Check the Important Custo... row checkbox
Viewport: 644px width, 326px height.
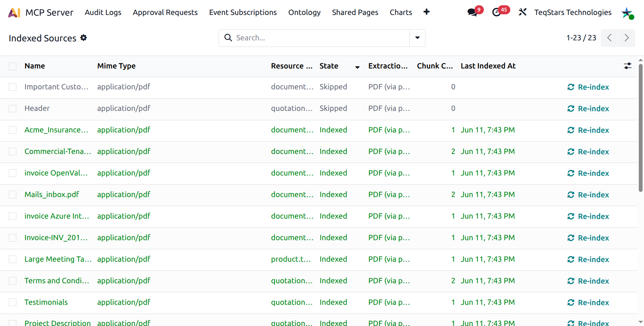(x=13, y=87)
